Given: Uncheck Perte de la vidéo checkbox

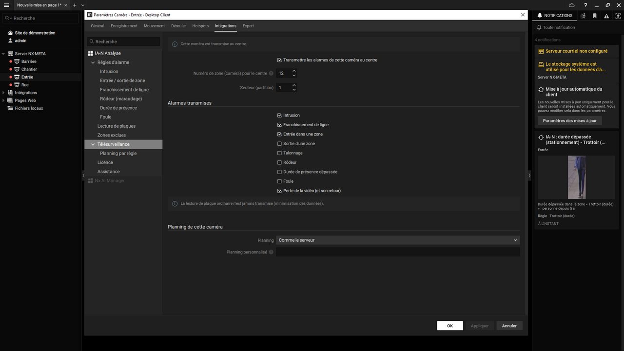Looking at the screenshot, I should (x=279, y=191).
